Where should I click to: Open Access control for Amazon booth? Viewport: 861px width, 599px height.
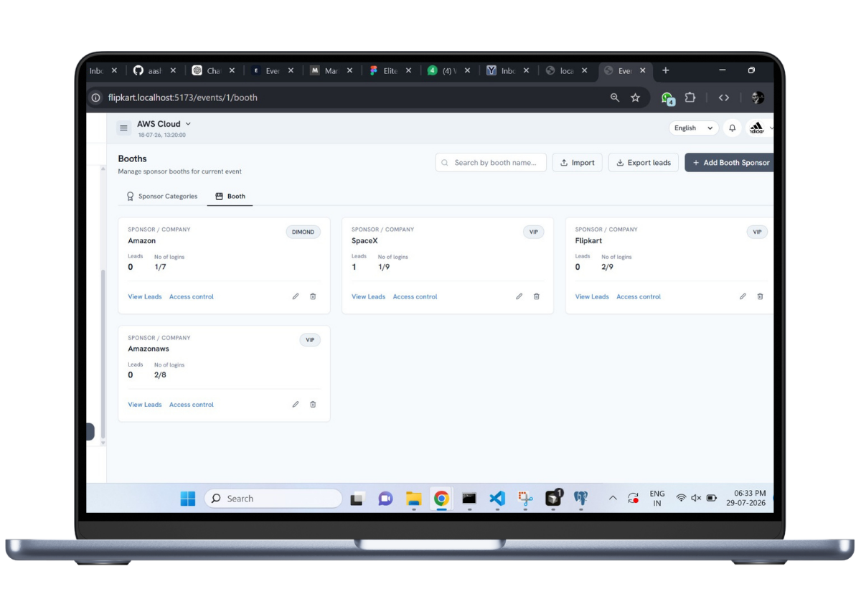pyautogui.click(x=192, y=296)
